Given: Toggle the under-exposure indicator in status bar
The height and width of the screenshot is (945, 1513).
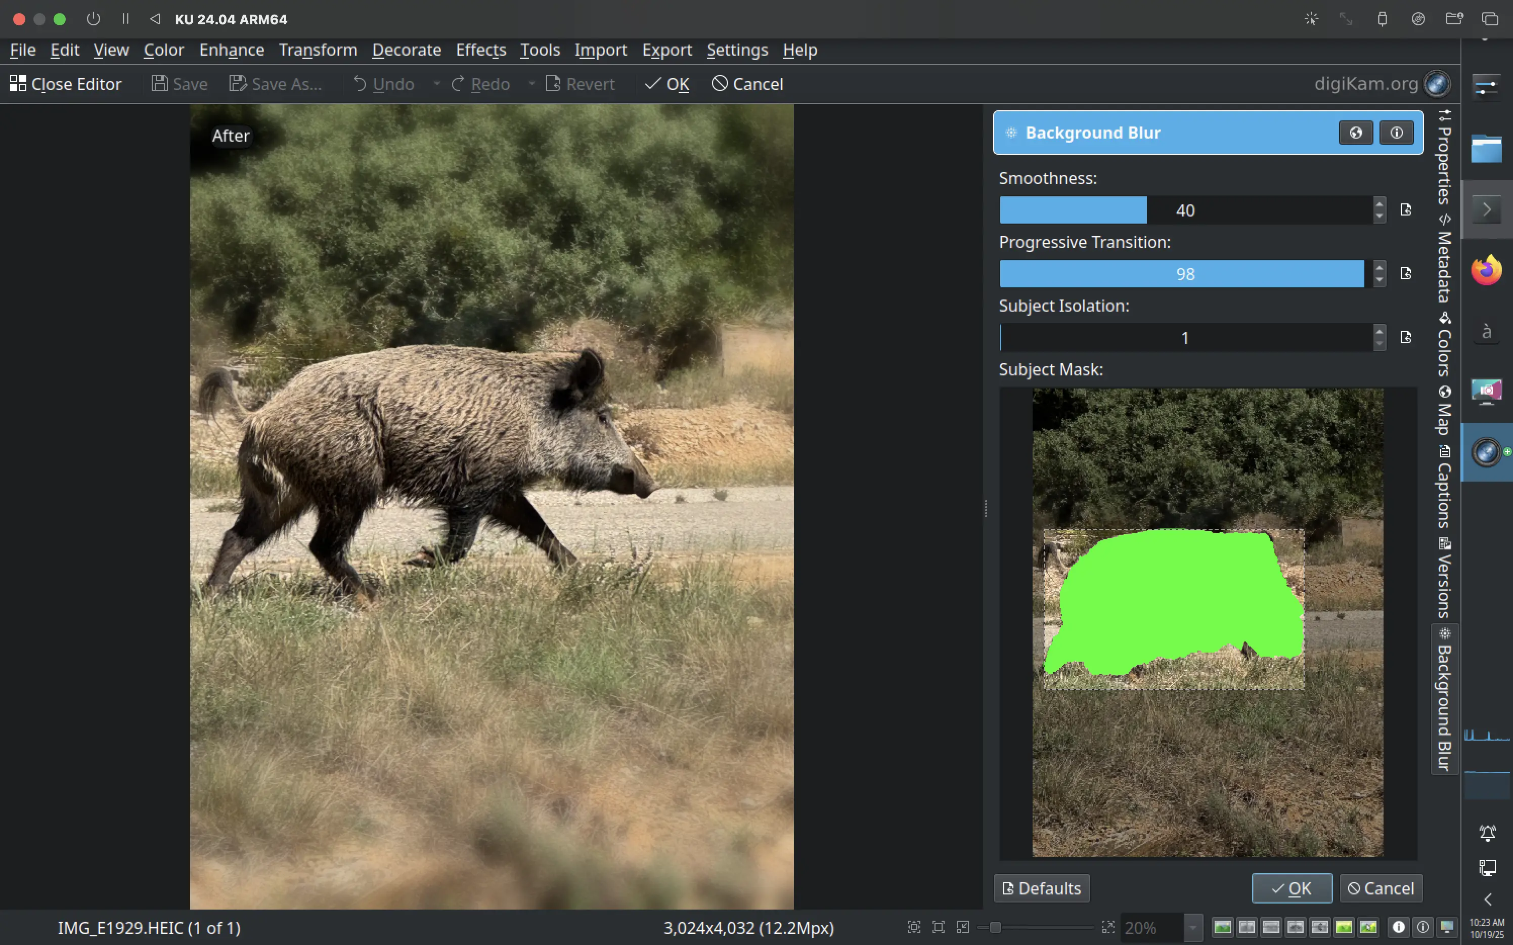Looking at the screenshot, I should pyautogui.click(x=1399, y=927).
